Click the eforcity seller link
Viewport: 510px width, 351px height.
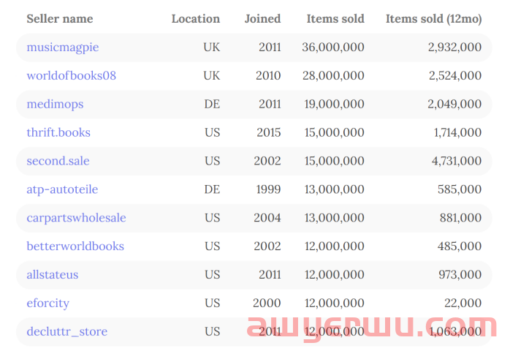coord(48,303)
